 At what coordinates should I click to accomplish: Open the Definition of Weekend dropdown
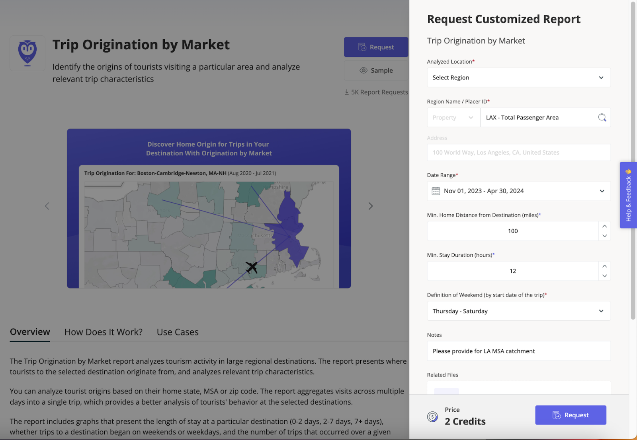click(519, 311)
